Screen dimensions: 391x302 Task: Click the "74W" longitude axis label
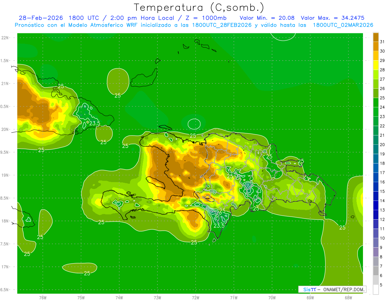(119, 297)
